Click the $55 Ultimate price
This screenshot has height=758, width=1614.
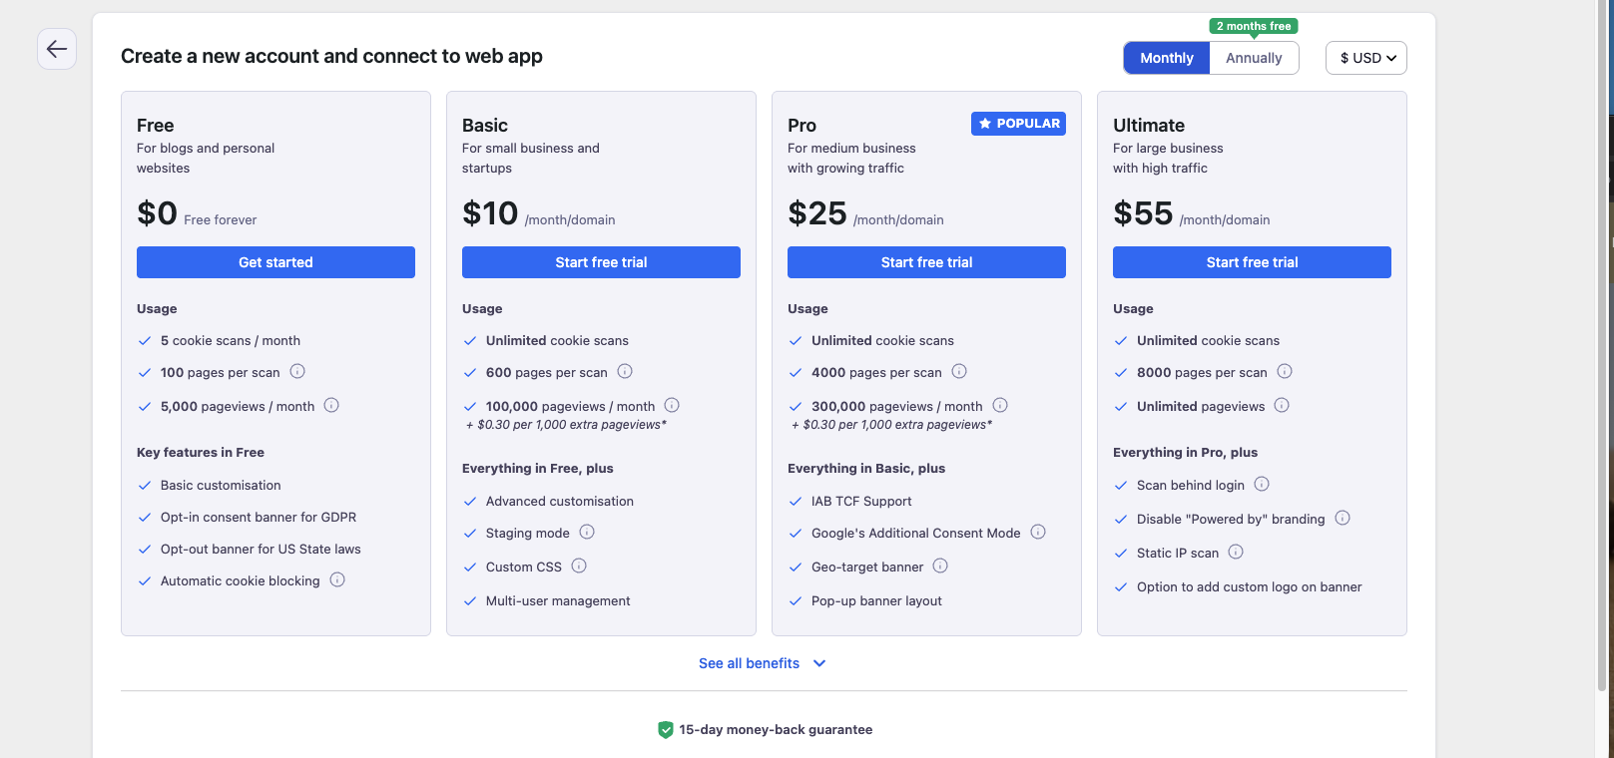point(1143,213)
